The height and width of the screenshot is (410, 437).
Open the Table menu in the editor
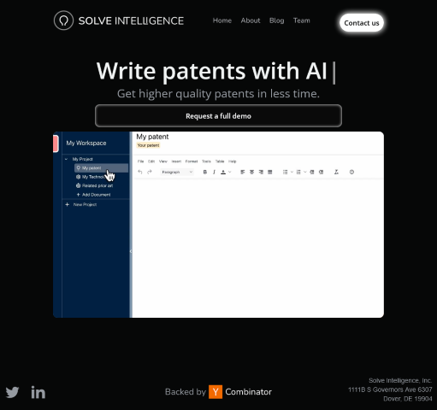(x=220, y=161)
